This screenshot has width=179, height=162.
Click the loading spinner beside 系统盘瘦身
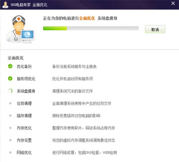click(10, 91)
